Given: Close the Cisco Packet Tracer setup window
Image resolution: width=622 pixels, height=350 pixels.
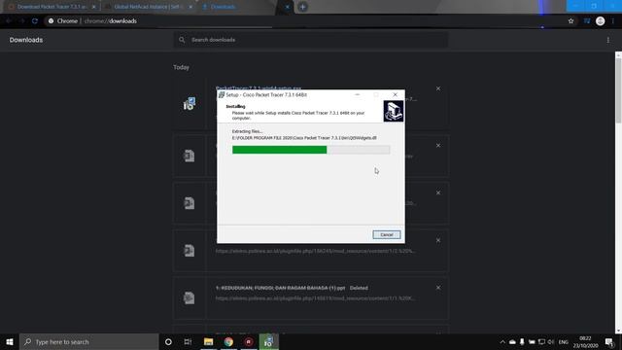Looking at the screenshot, I should (x=395, y=95).
